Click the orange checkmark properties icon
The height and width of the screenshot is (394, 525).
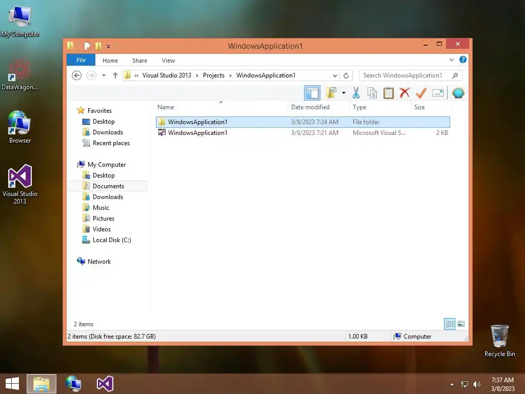tap(421, 93)
